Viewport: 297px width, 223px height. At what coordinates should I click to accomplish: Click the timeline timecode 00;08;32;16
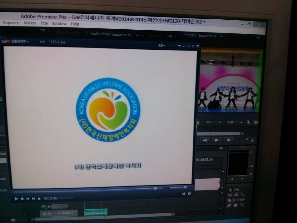[204, 160]
